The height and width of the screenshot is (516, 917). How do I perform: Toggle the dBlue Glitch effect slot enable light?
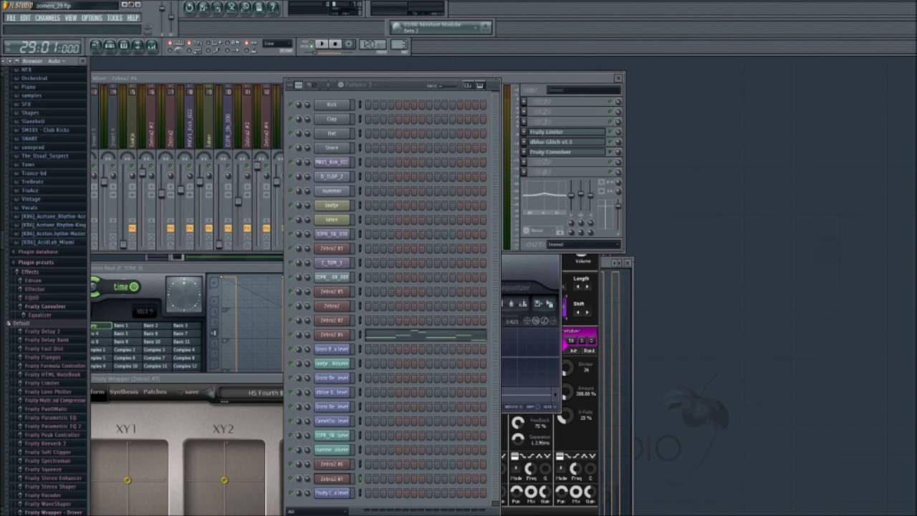610,142
